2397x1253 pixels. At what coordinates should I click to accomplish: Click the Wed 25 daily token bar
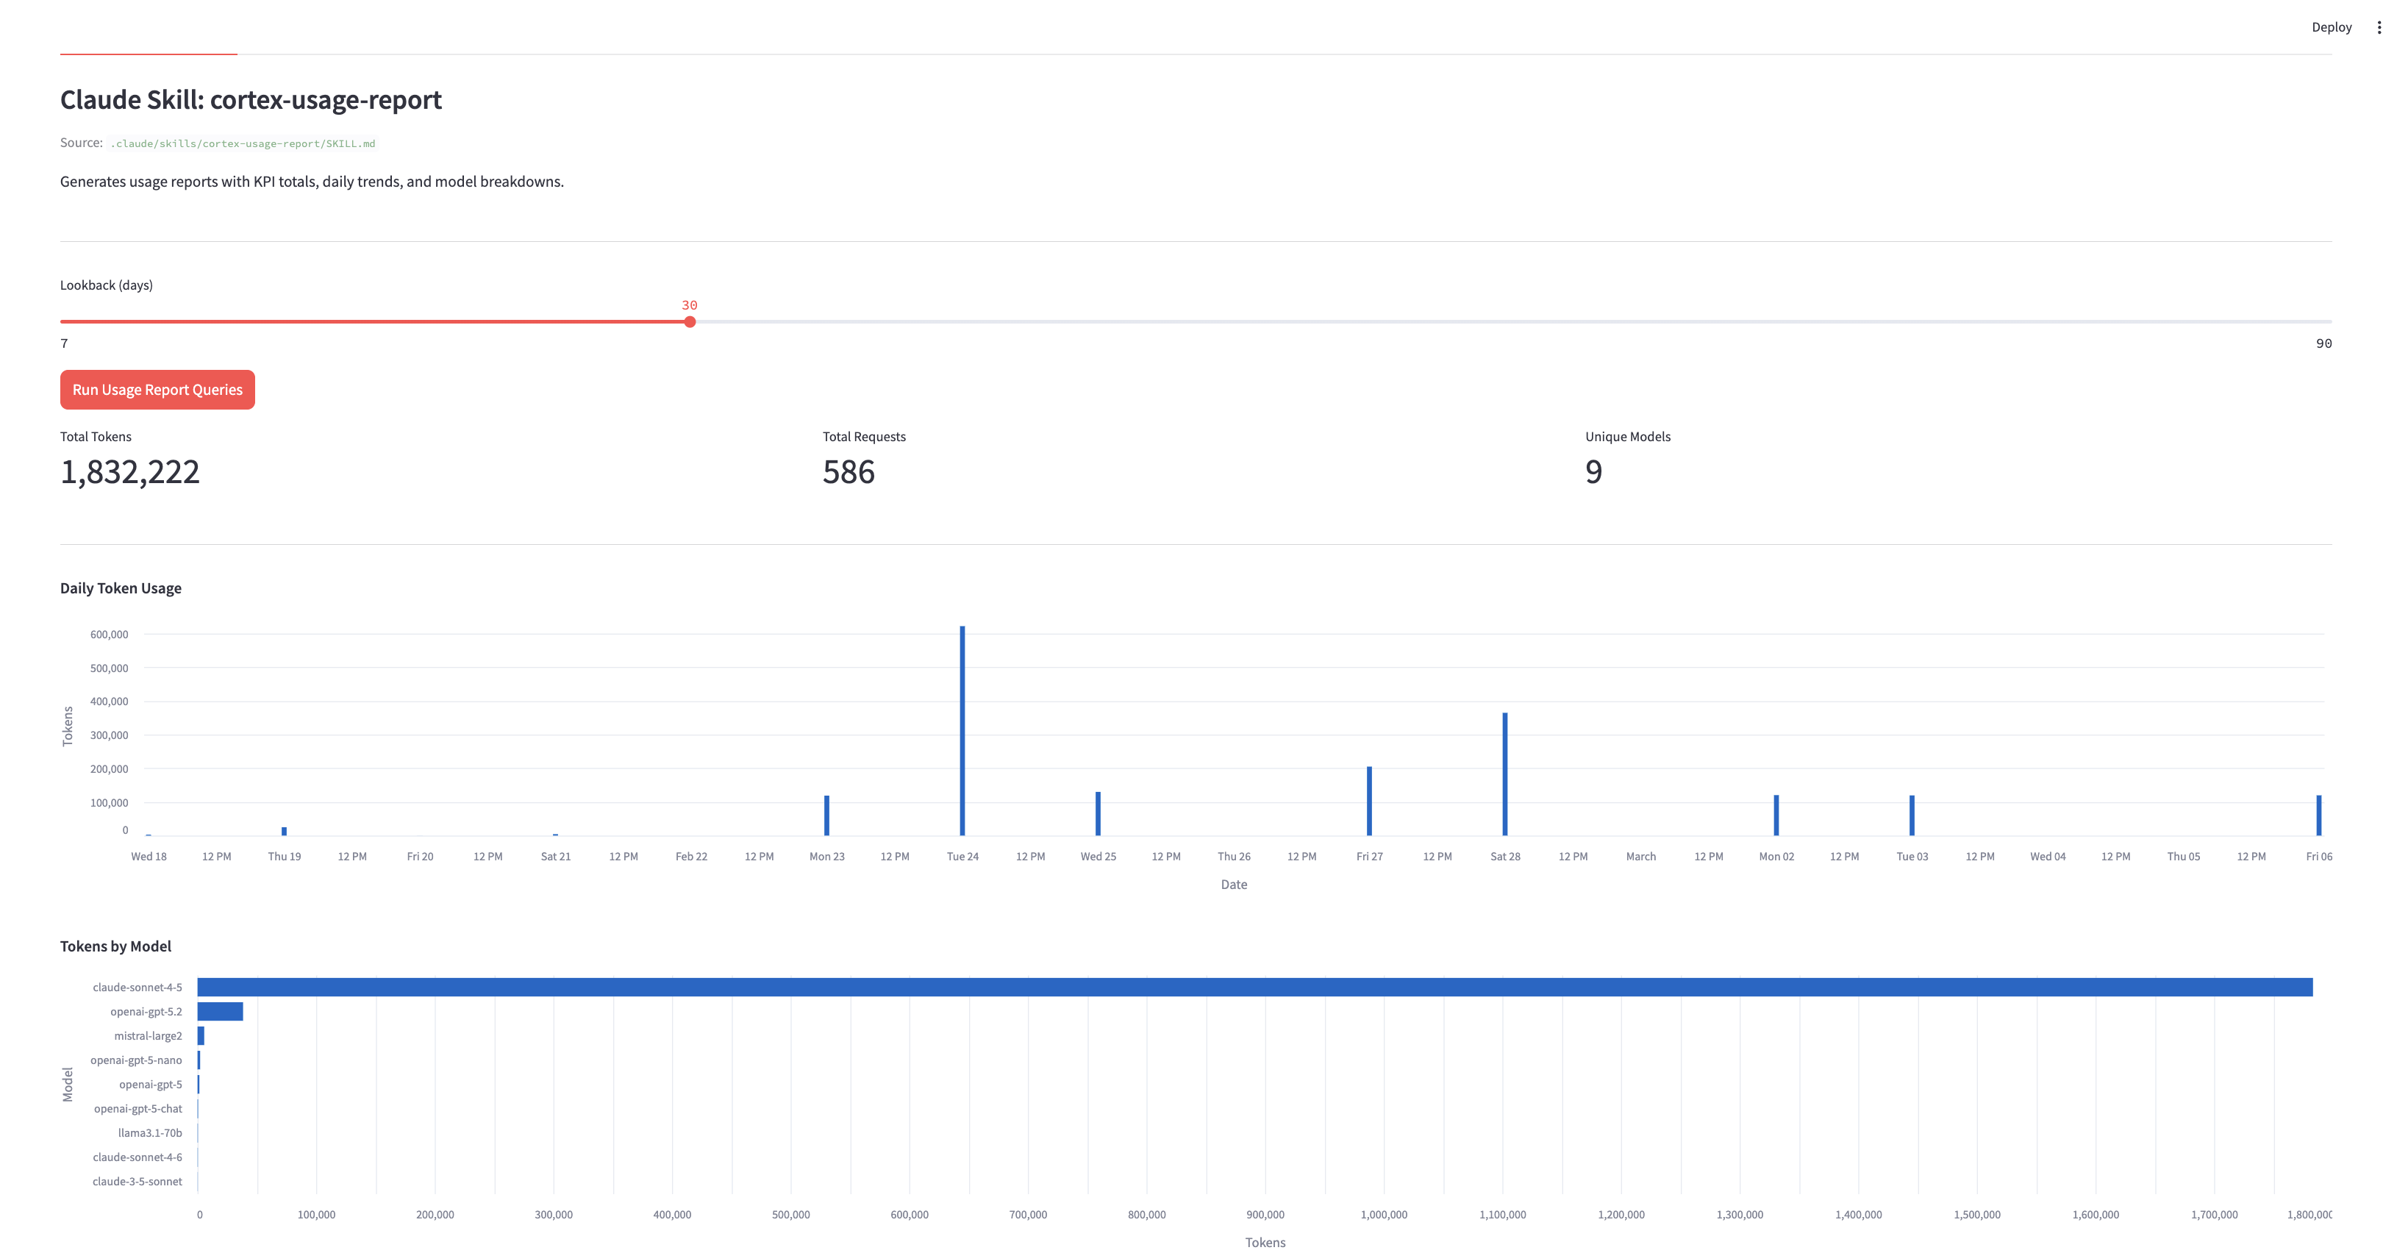click(1098, 813)
